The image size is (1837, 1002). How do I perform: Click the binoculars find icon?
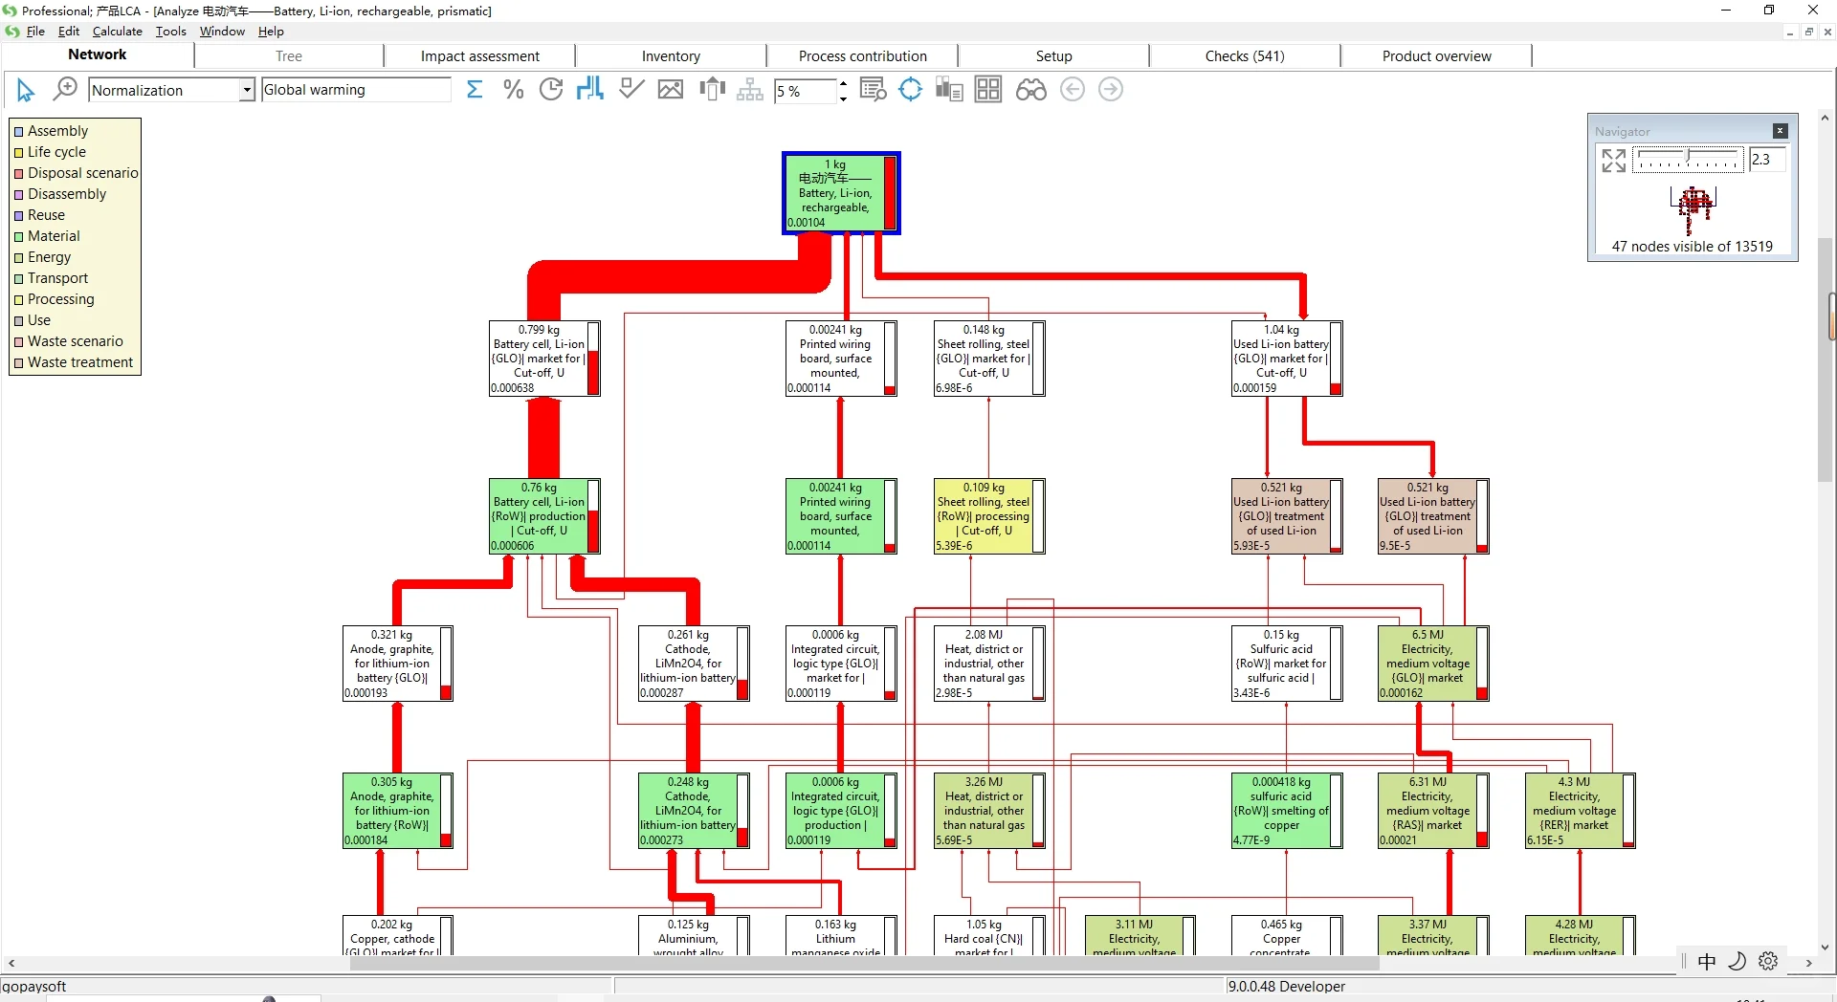(1030, 90)
